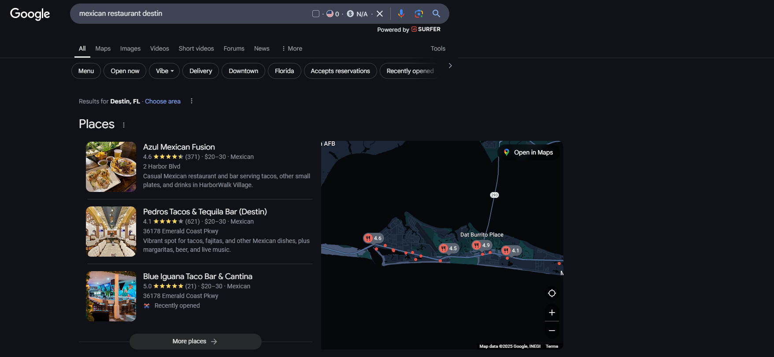Switch to the Images tab

pos(130,48)
